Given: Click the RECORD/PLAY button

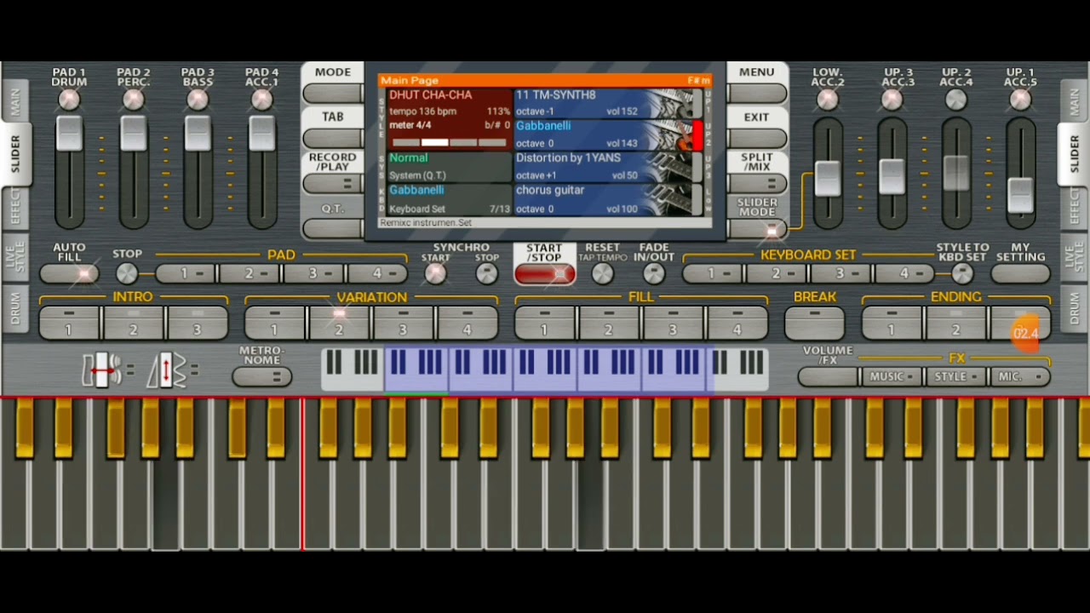Looking at the screenshot, I should click(333, 183).
